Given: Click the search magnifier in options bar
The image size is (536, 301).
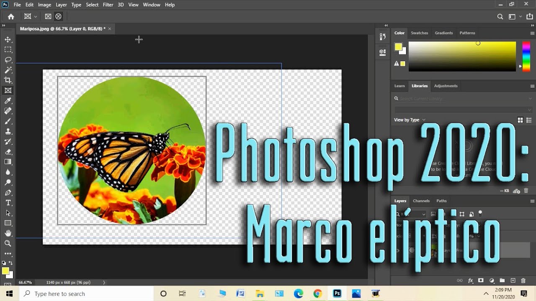Looking at the screenshot, I should pyautogui.click(x=500, y=17).
